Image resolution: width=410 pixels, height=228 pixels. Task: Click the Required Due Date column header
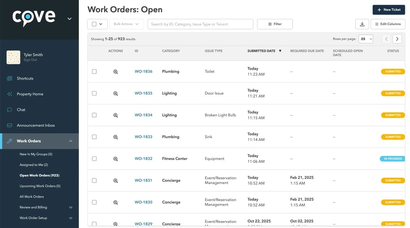point(306,51)
